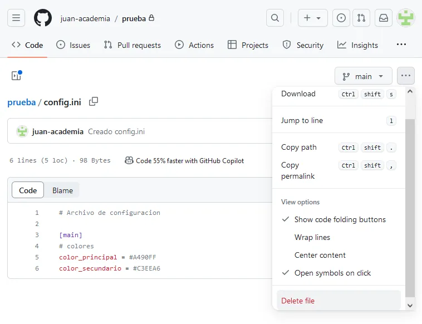The width and height of the screenshot is (422, 324).
Task: Switch to the Blame view tab
Action: [x=62, y=190]
